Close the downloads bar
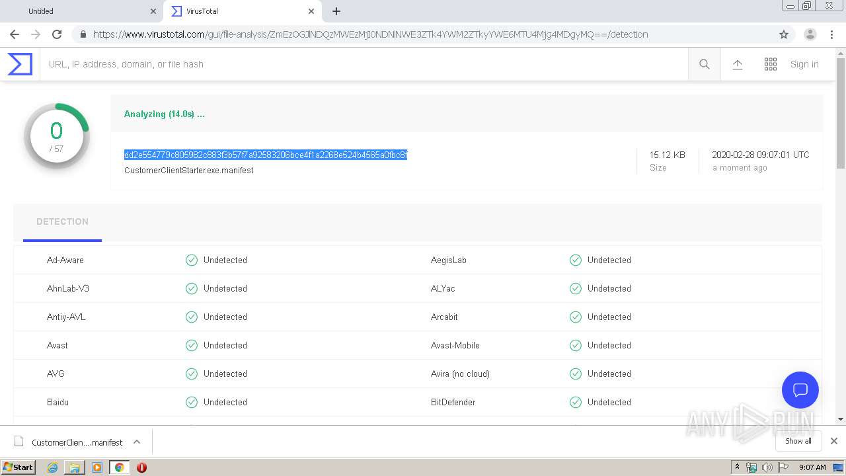Viewport: 846px width, 476px height. pos(834,441)
